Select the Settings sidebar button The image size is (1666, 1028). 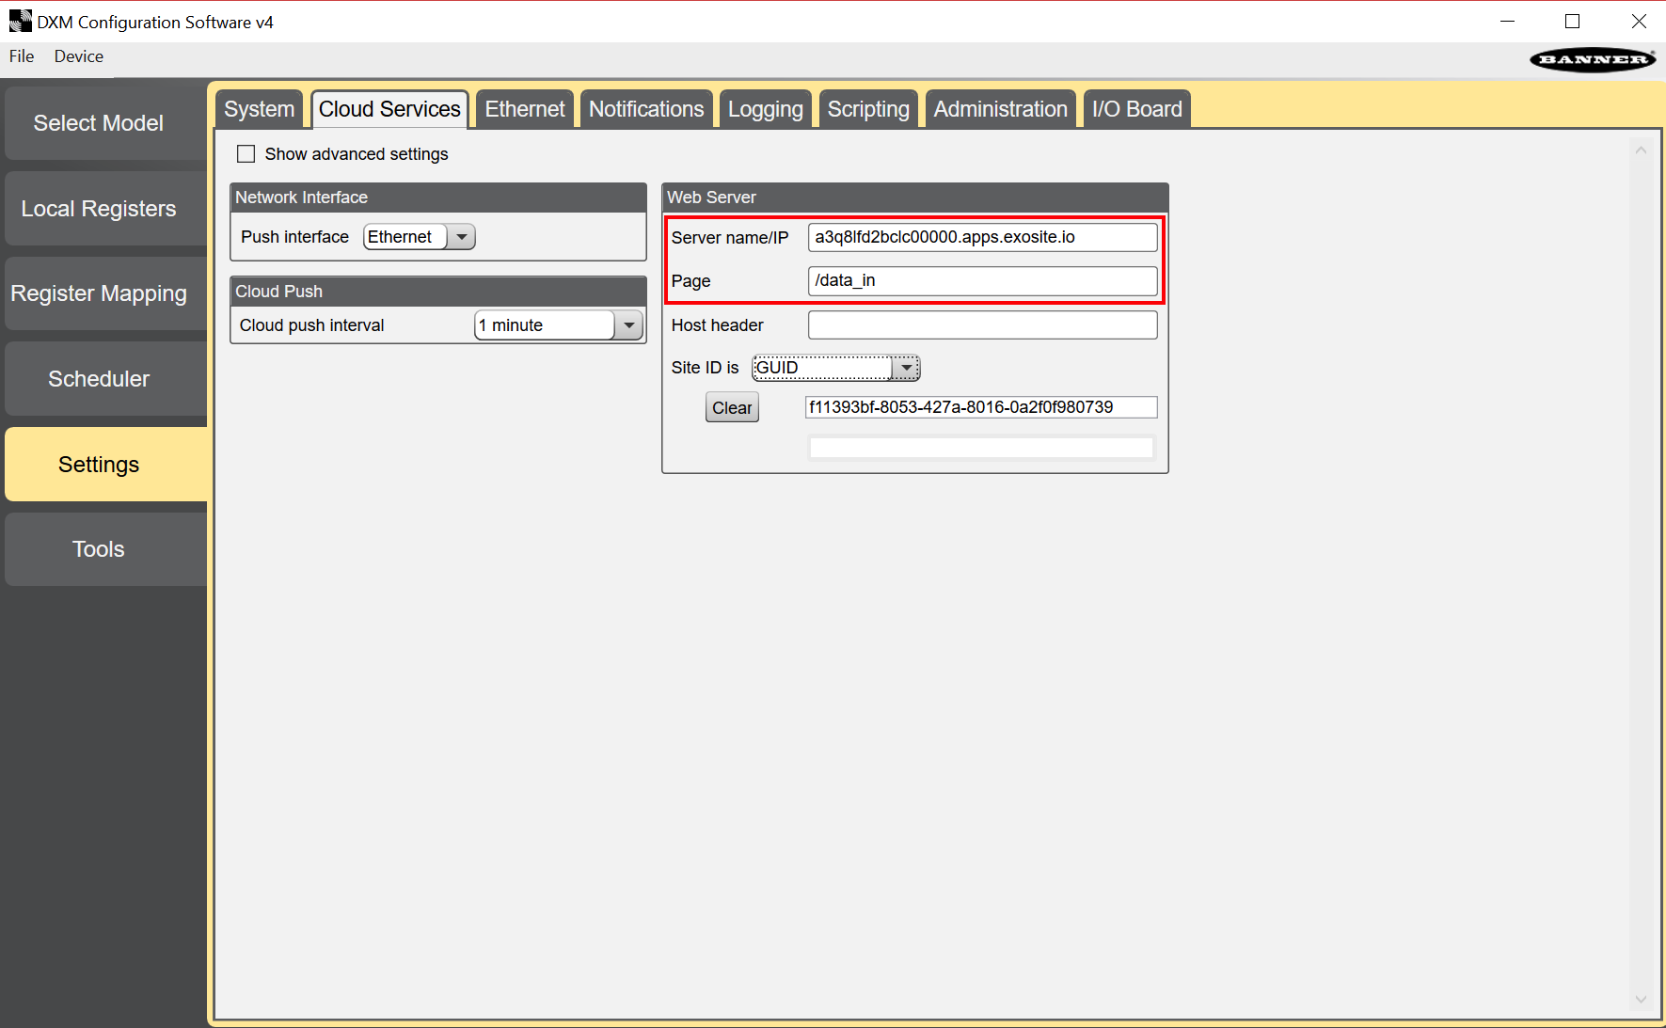[105, 465]
